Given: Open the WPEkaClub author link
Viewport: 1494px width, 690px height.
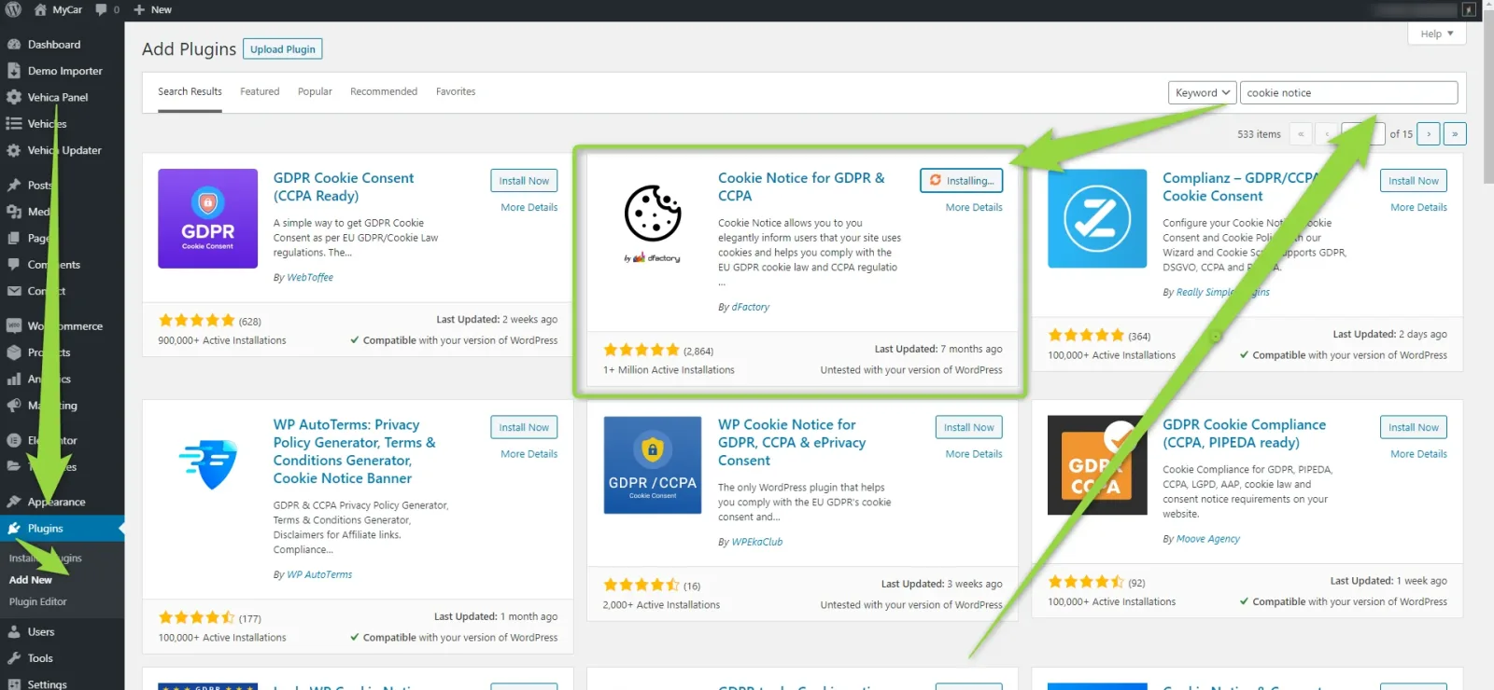Looking at the screenshot, I should (757, 542).
